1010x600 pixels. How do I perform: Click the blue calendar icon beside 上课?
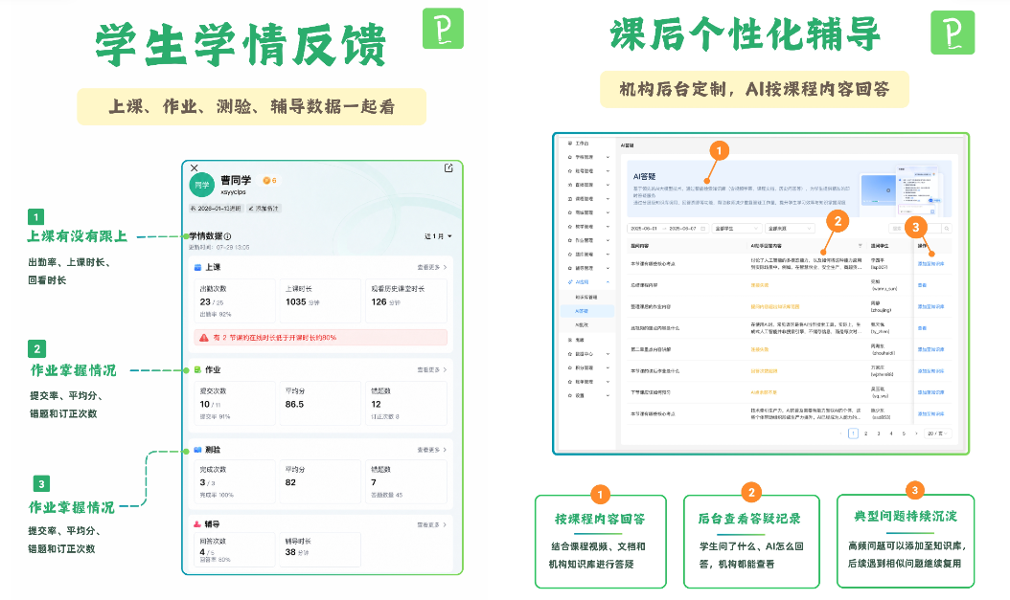click(x=197, y=267)
